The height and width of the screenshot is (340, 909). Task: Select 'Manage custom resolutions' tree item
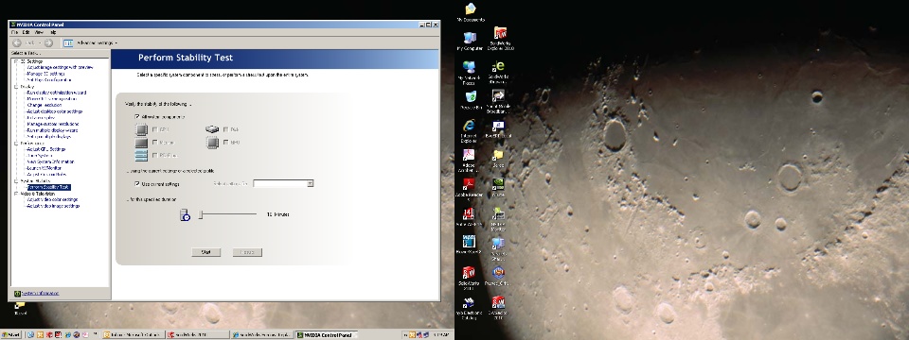pos(53,124)
